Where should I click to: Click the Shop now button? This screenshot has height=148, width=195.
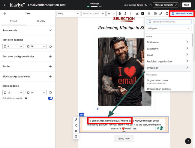point(124,138)
